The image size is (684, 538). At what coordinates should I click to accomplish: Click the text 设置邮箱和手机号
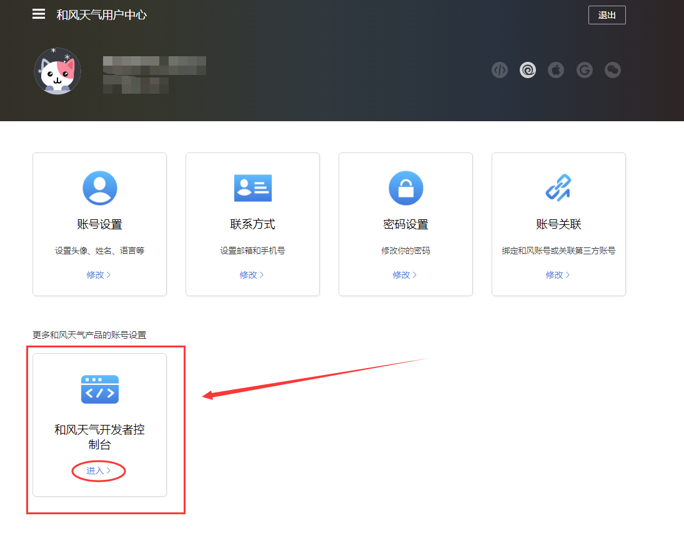(253, 251)
